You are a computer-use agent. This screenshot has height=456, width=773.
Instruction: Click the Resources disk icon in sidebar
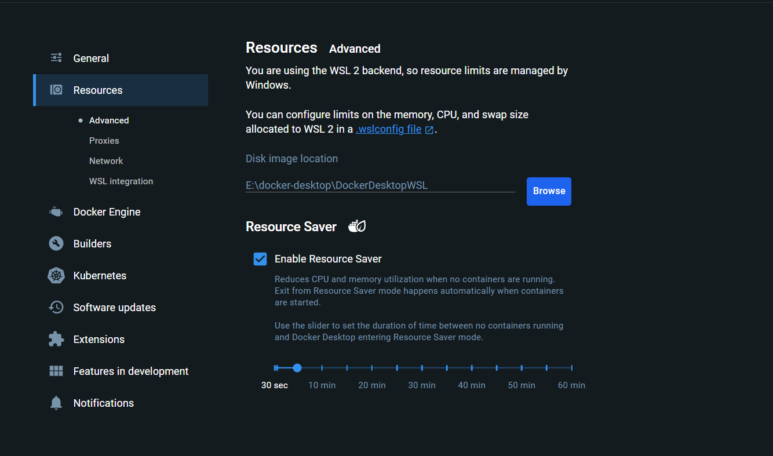tap(56, 90)
